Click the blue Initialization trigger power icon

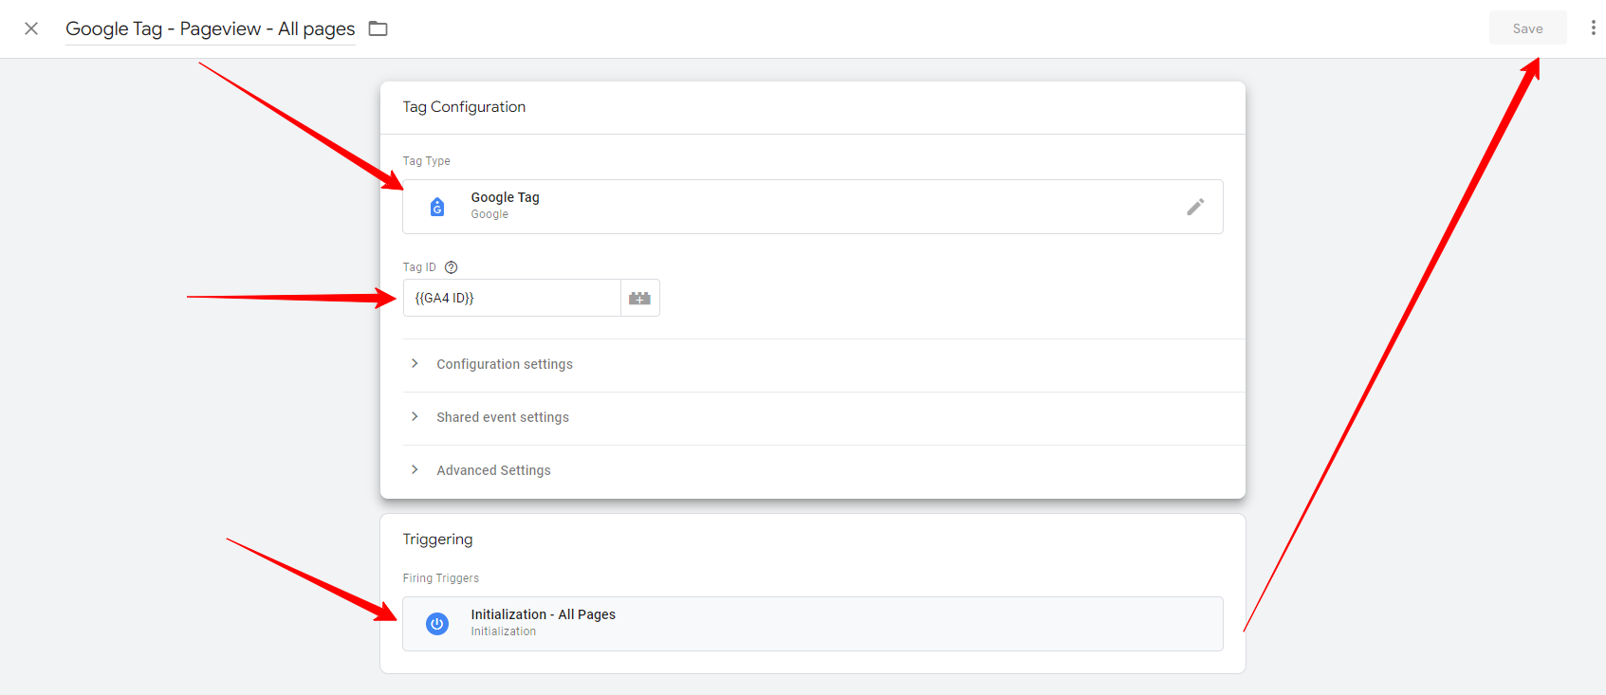437,624
